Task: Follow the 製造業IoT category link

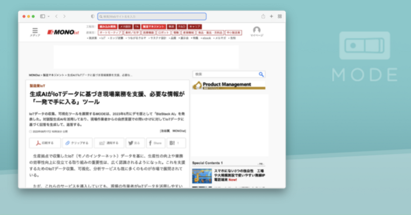Action: [x=37, y=86]
